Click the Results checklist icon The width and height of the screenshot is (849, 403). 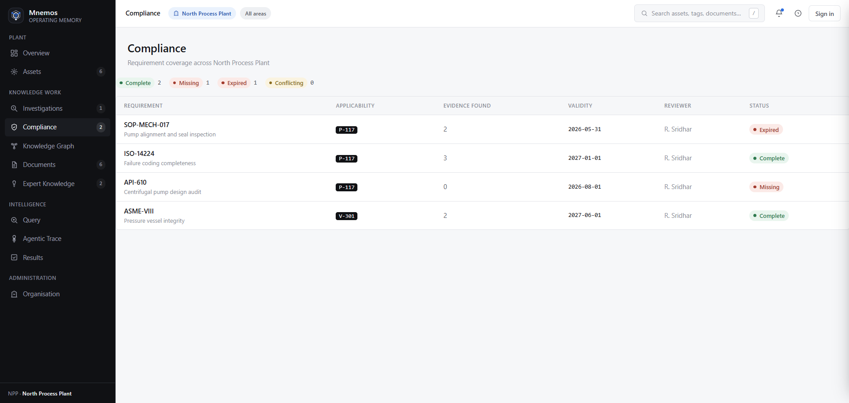point(14,258)
